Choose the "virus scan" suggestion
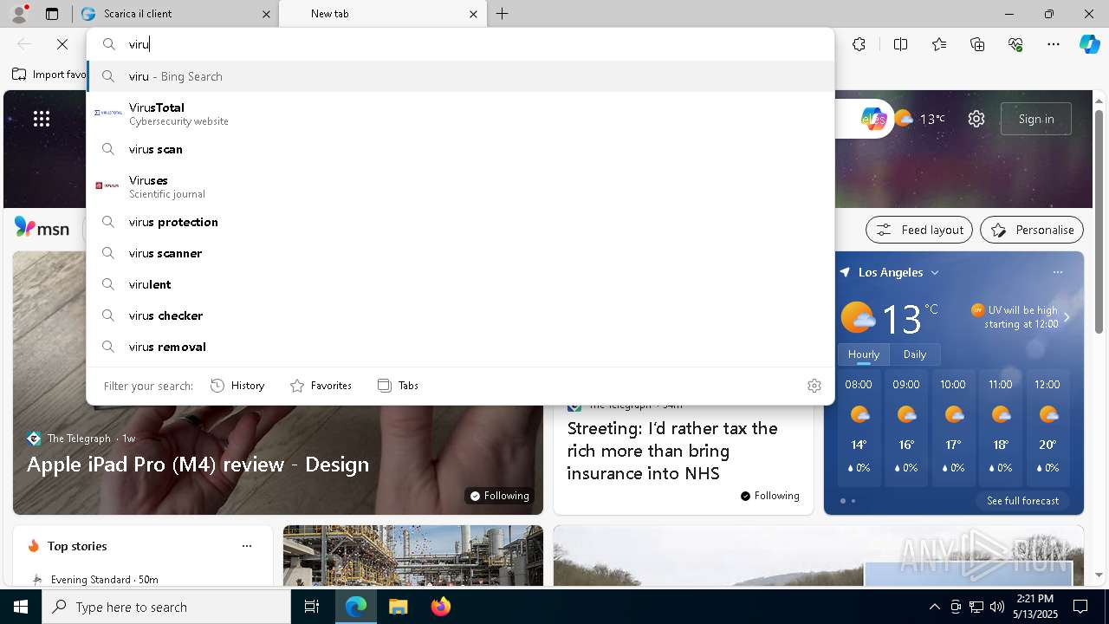 tap(460, 149)
